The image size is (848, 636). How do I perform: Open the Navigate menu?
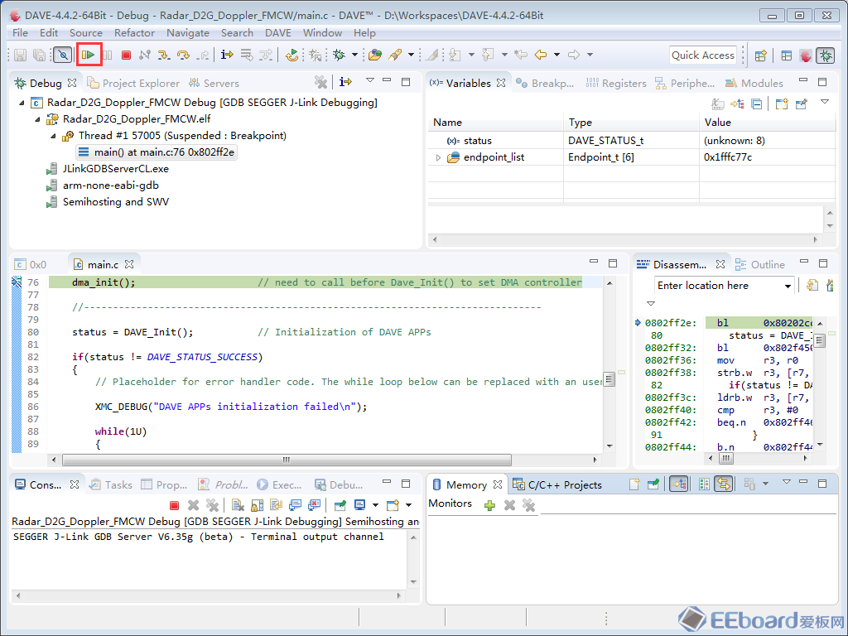(x=188, y=33)
